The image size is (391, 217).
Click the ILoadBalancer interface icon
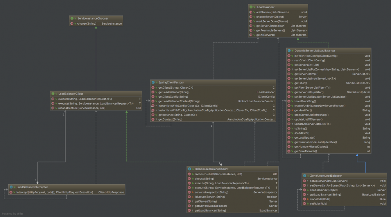pyautogui.click(x=251, y=7)
